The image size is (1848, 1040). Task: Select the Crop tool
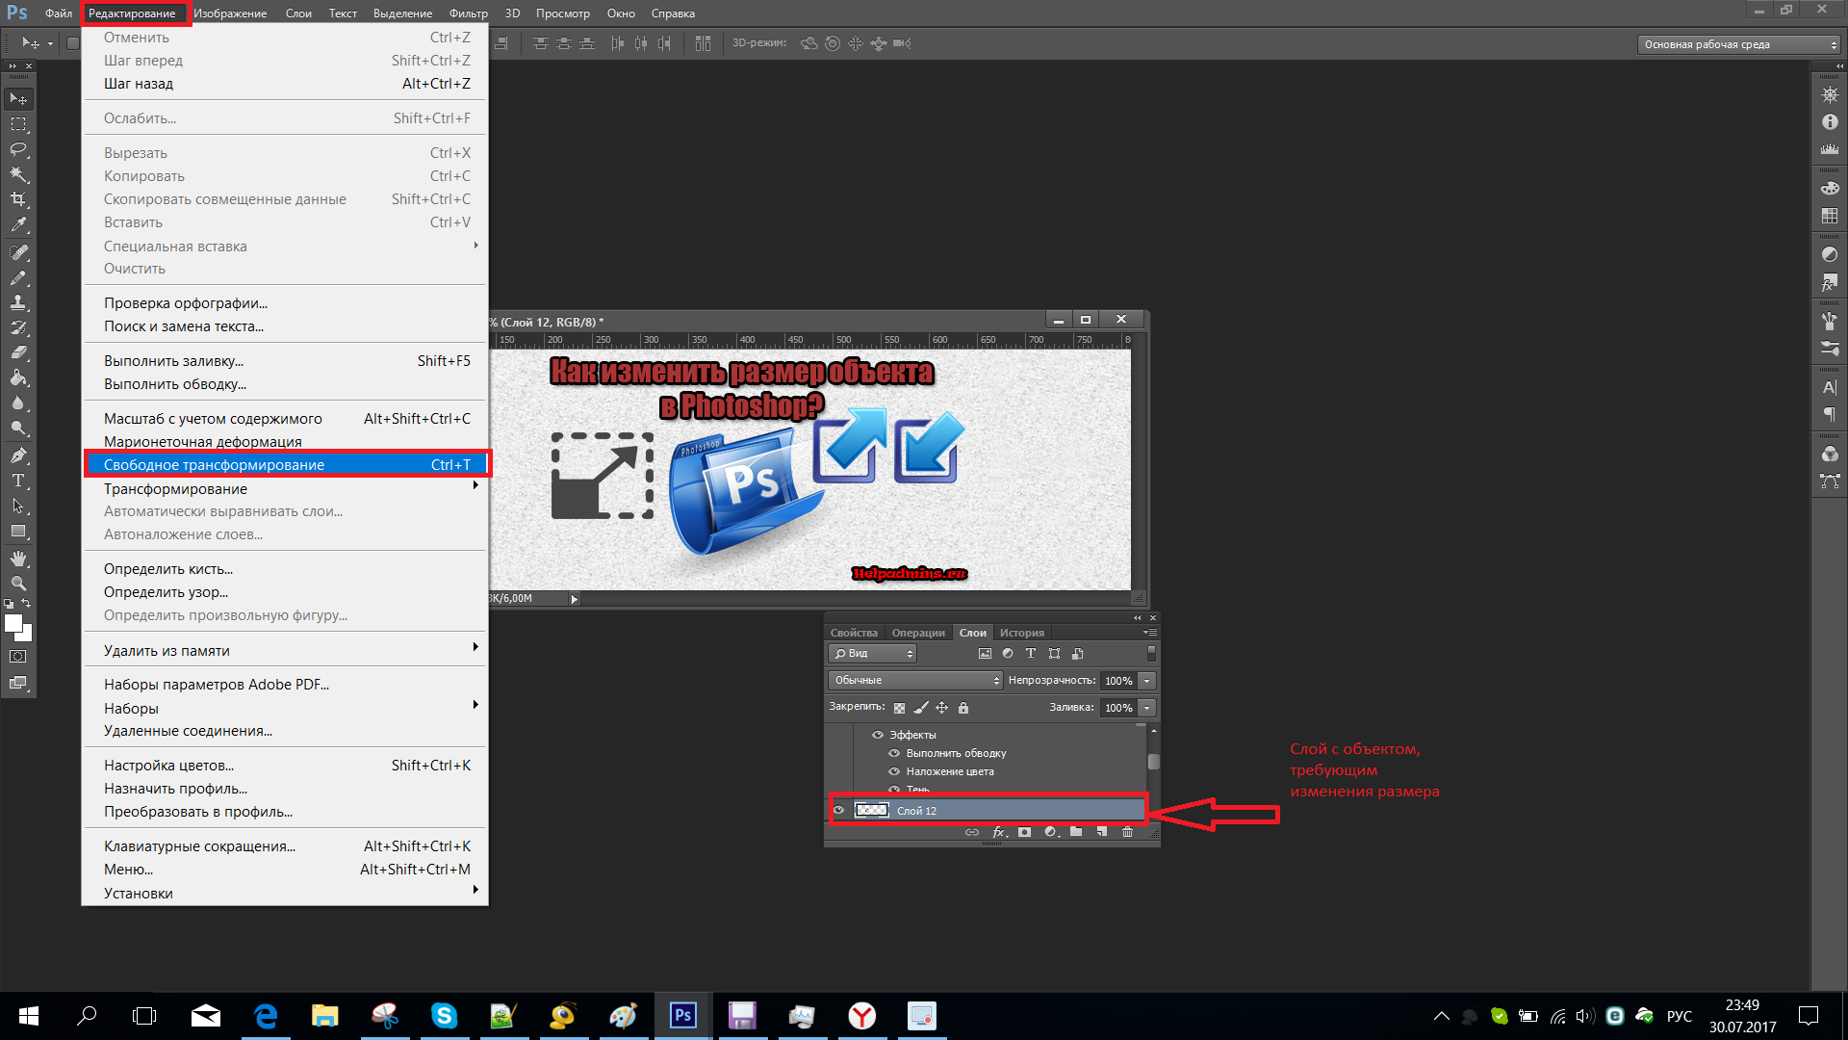(x=17, y=202)
